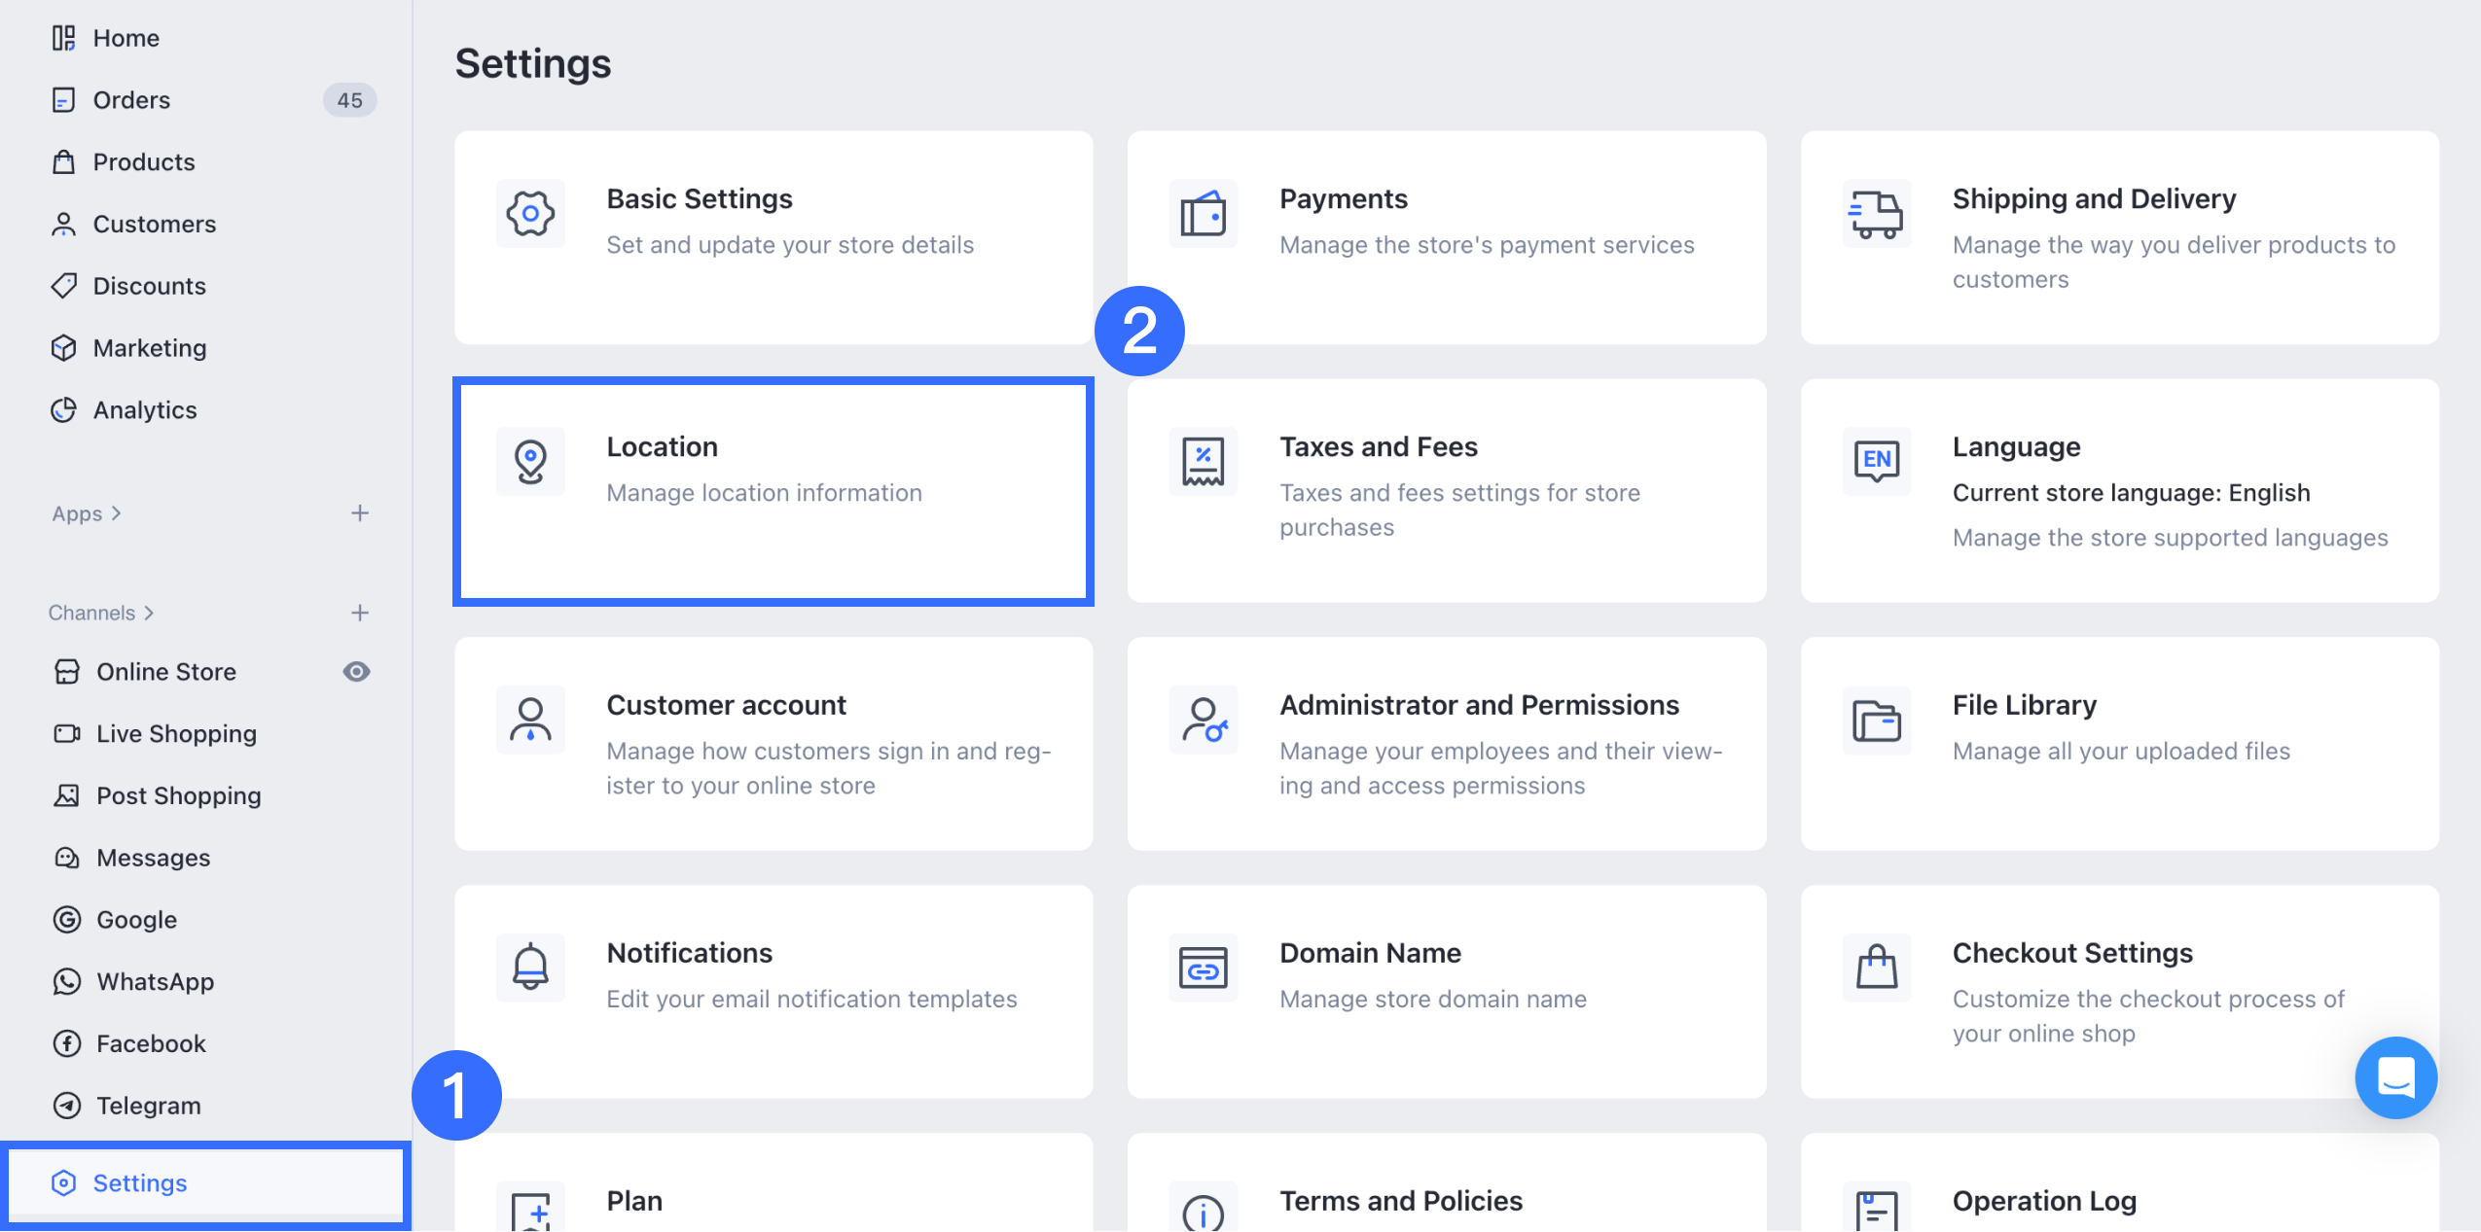
Task: Select Settings in the sidebar menu
Action: click(x=206, y=1183)
